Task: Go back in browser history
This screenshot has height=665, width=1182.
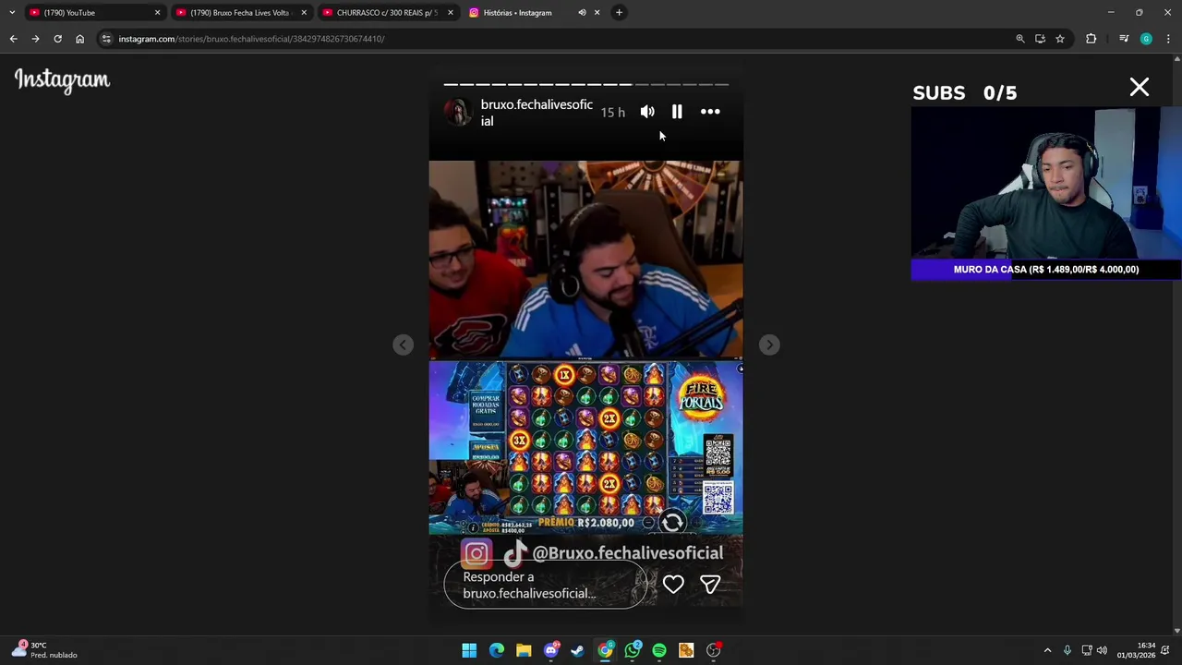Action: 13,39
